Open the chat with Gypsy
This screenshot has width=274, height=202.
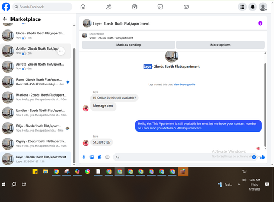click(x=36, y=144)
